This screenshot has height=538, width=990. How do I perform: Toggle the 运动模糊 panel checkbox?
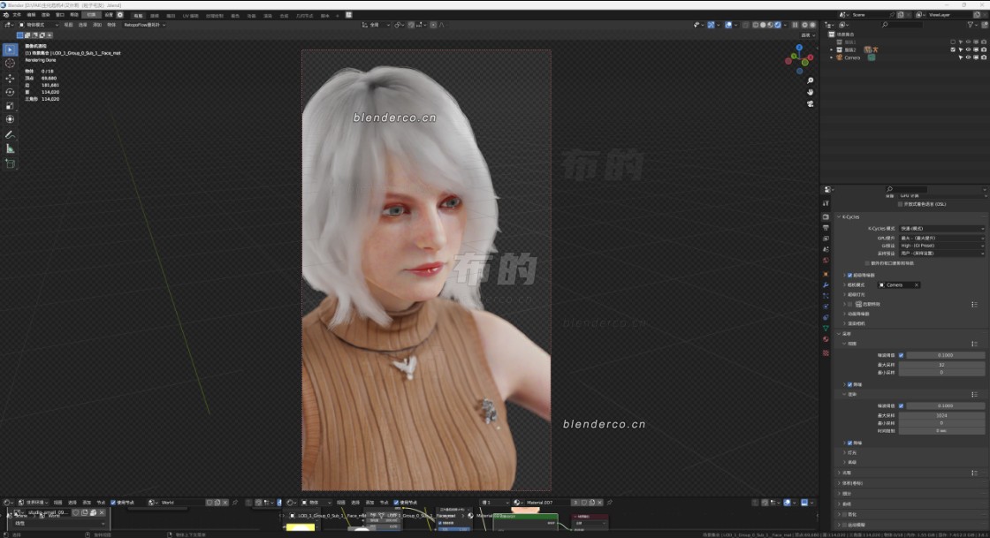pos(845,525)
